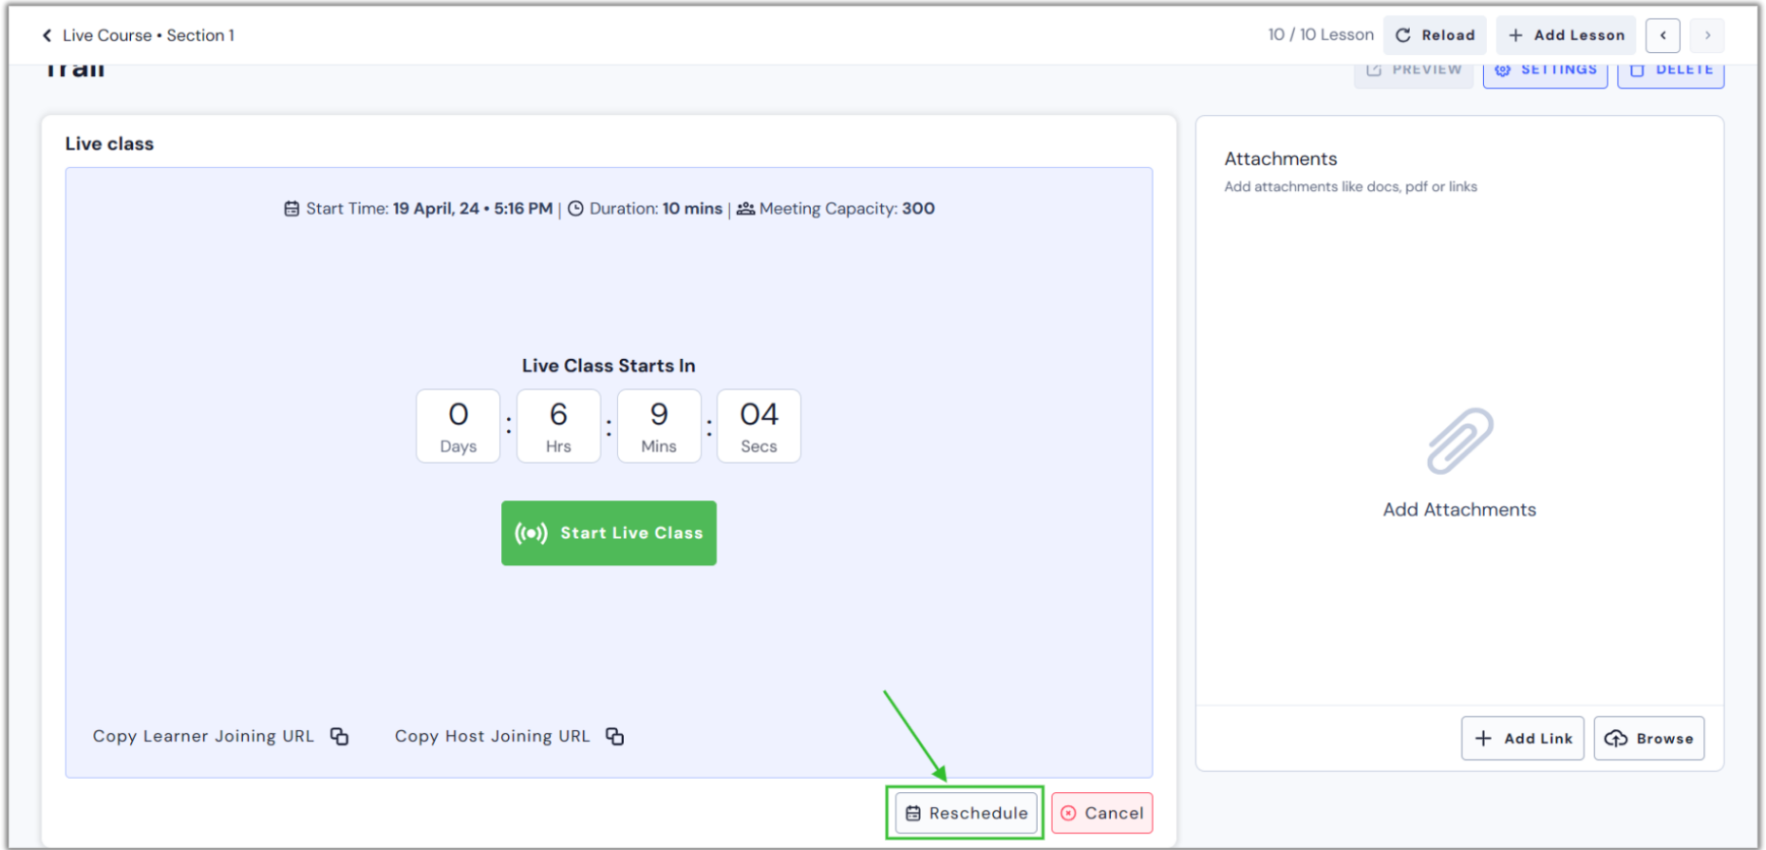Viewport: 1766px width, 850px height.
Task: Click the Secs countdown box
Action: point(759,425)
